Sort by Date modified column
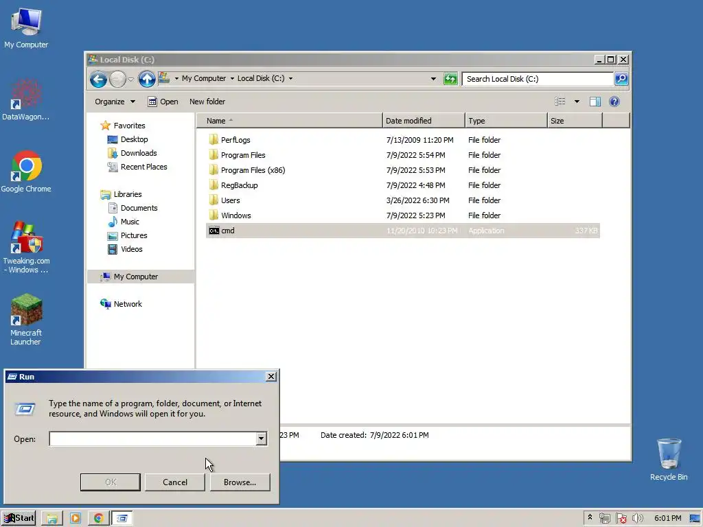Screen dimensions: 703x527 424,121
